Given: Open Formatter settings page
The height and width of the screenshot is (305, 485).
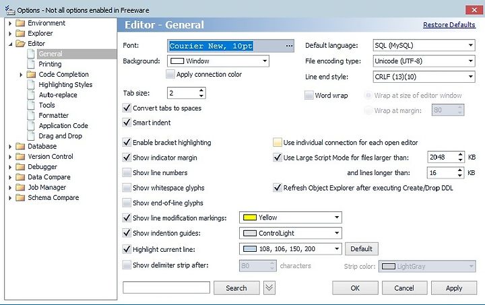Looking at the screenshot, I should [x=53, y=115].
